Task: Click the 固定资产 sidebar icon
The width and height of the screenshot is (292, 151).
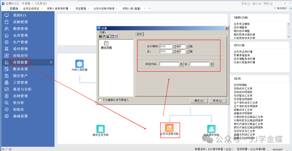Action: point(6,76)
